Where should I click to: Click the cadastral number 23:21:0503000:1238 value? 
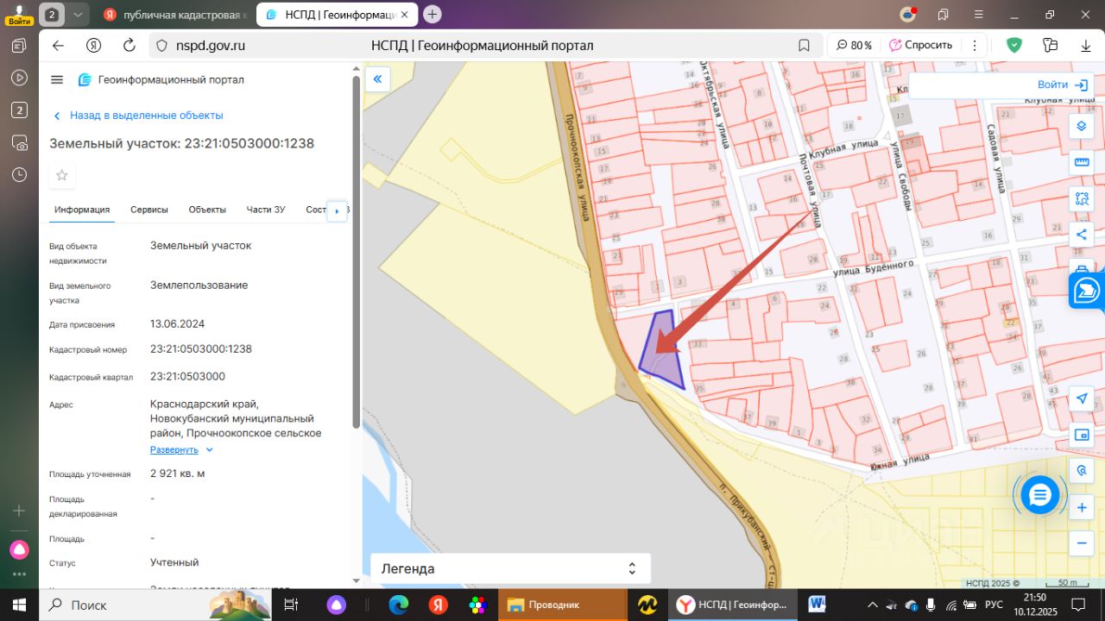tap(201, 349)
